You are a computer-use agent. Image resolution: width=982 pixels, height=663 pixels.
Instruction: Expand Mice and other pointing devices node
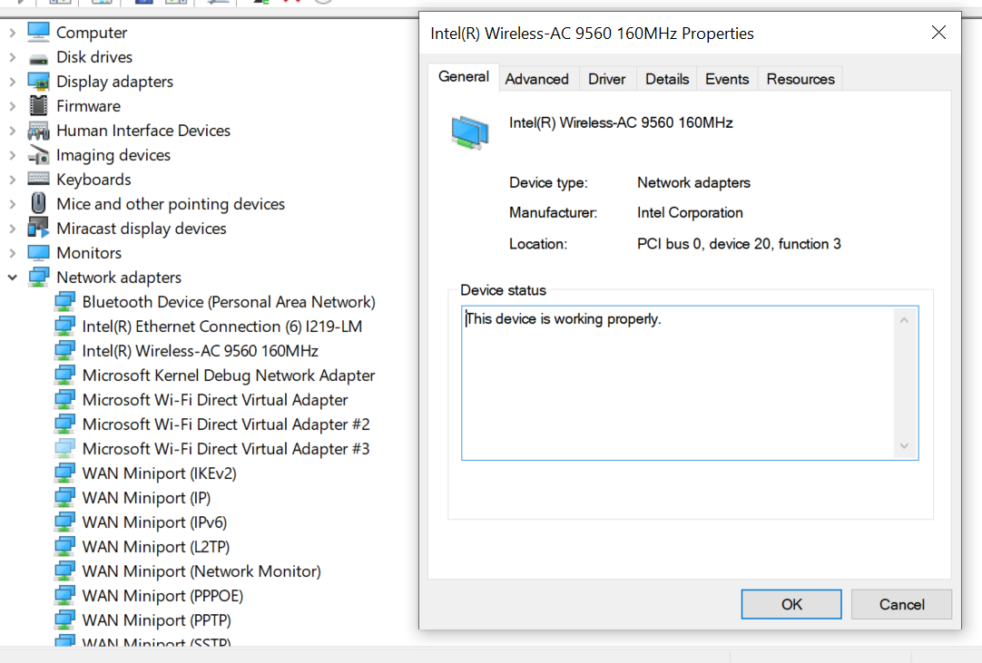pyautogui.click(x=13, y=204)
